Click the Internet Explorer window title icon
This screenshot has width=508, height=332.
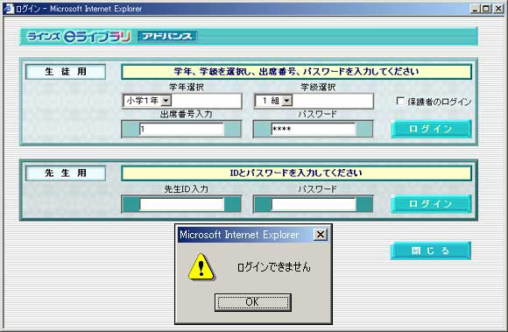tap(9, 9)
